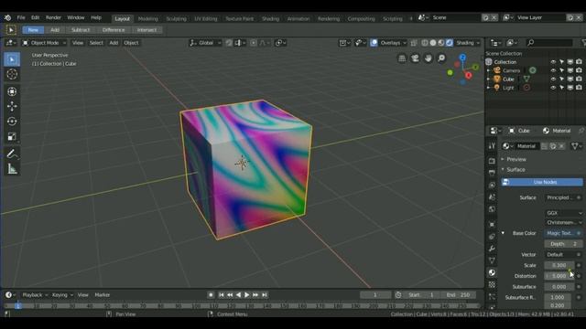This screenshot has height=329, width=586.
Task: Click the Difference selection mode button
Action: 114,30
